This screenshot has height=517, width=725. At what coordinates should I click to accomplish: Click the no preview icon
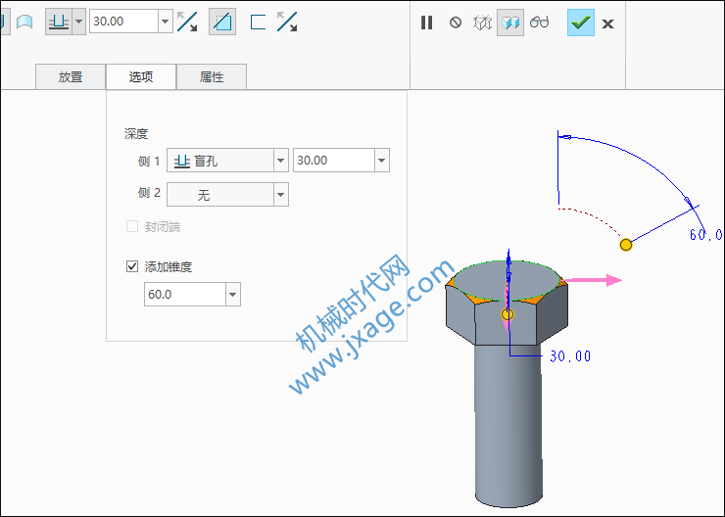point(456,23)
